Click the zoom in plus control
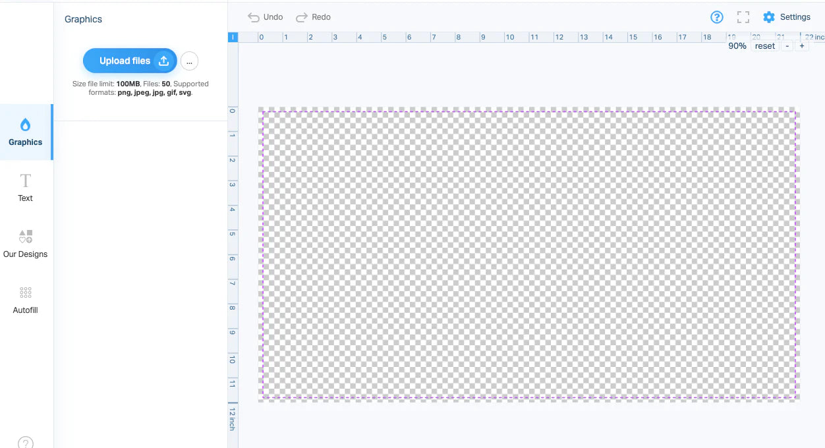This screenshot has width=825, height=448. point(802,46)
